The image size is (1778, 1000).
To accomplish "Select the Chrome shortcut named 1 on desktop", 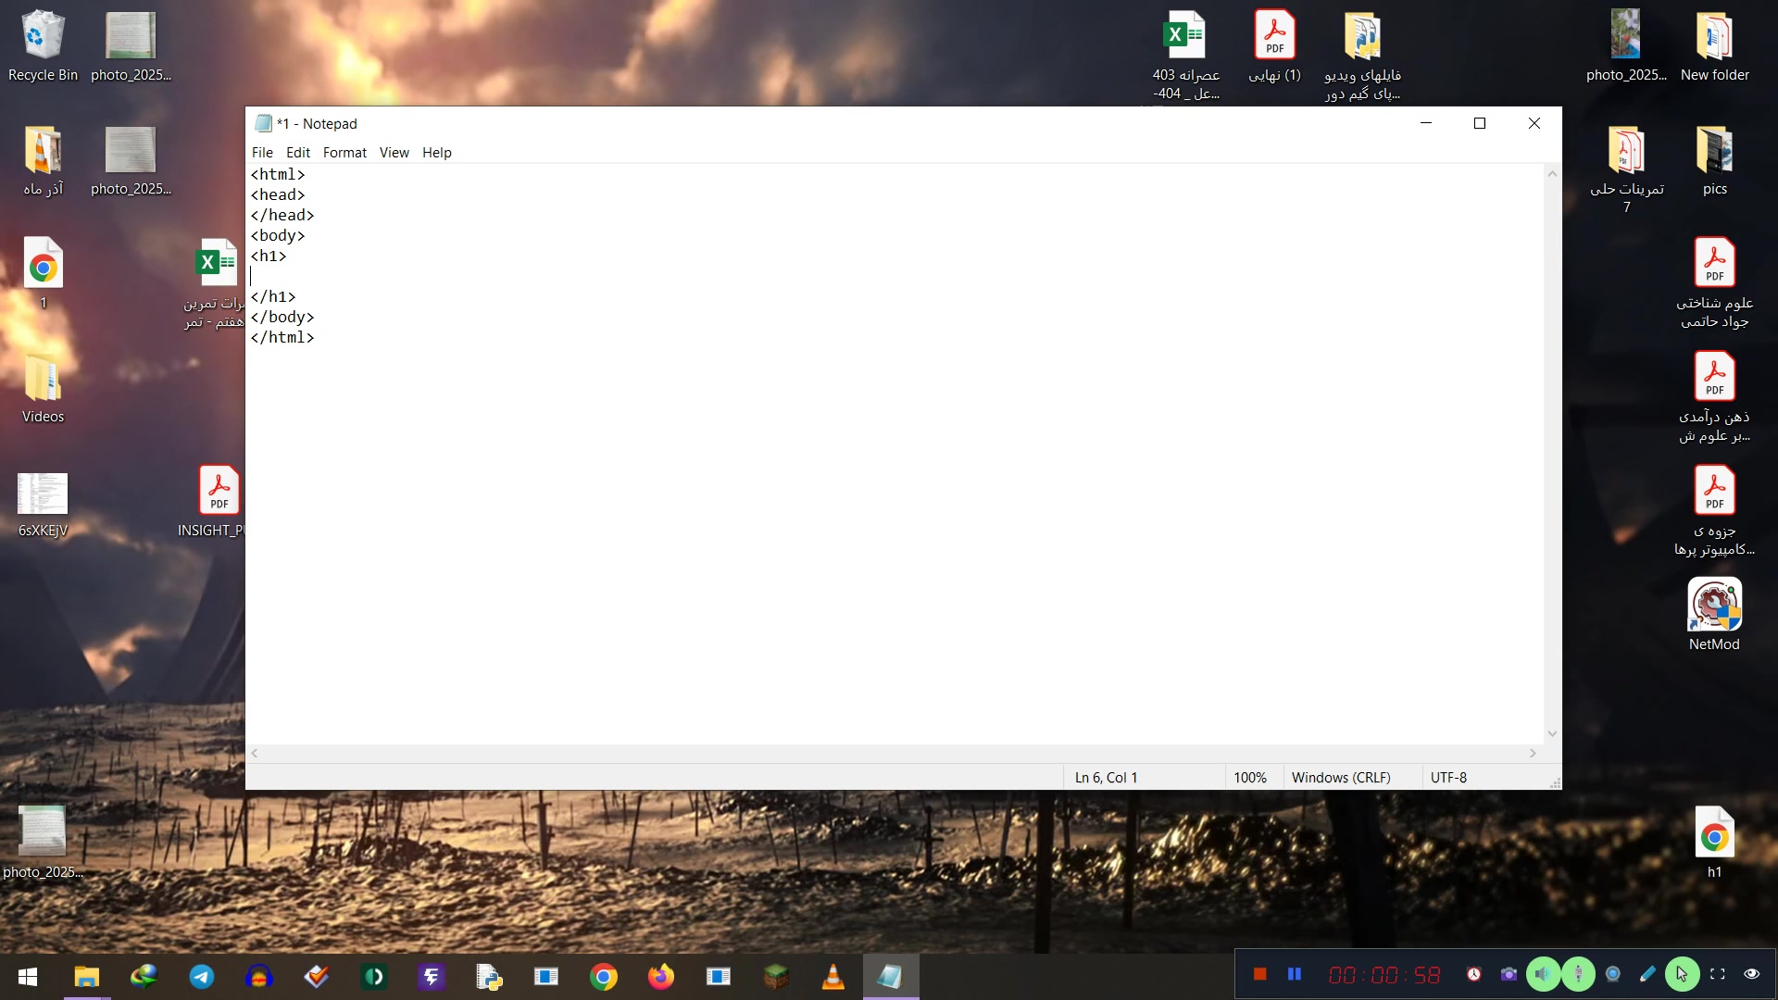I will click(43, 274).
